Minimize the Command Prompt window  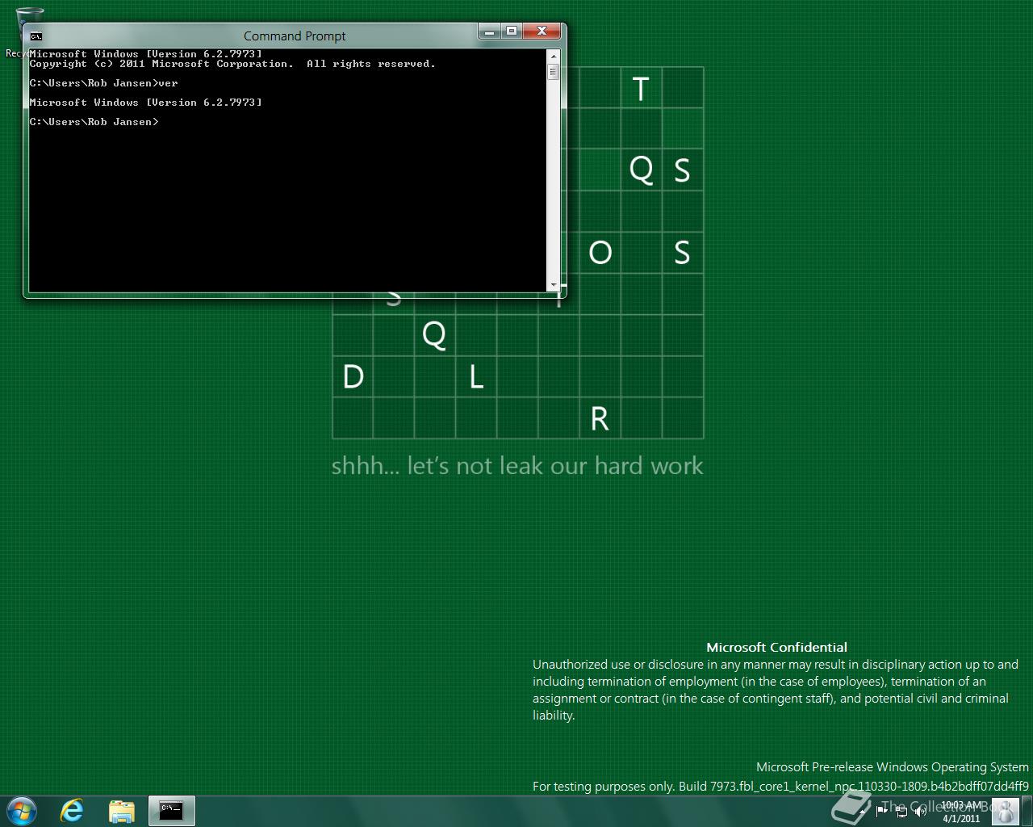coord(489,31)
